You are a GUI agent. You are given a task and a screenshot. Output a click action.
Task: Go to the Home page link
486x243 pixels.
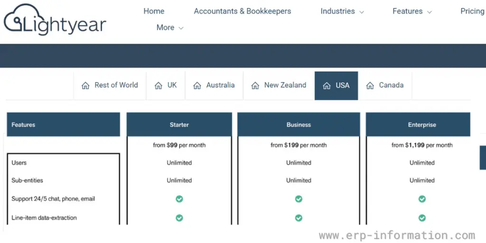point(154,11)
